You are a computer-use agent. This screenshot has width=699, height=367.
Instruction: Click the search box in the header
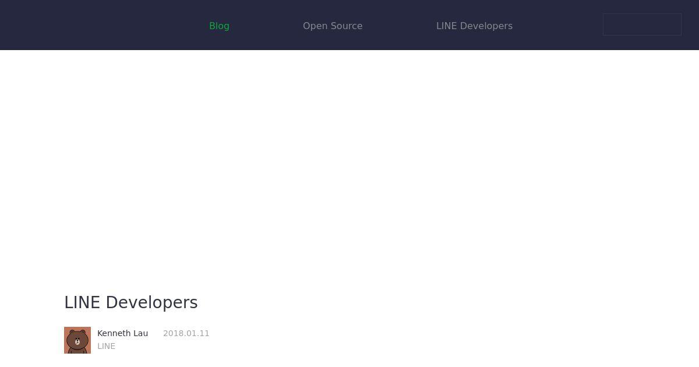coord(642,24)
